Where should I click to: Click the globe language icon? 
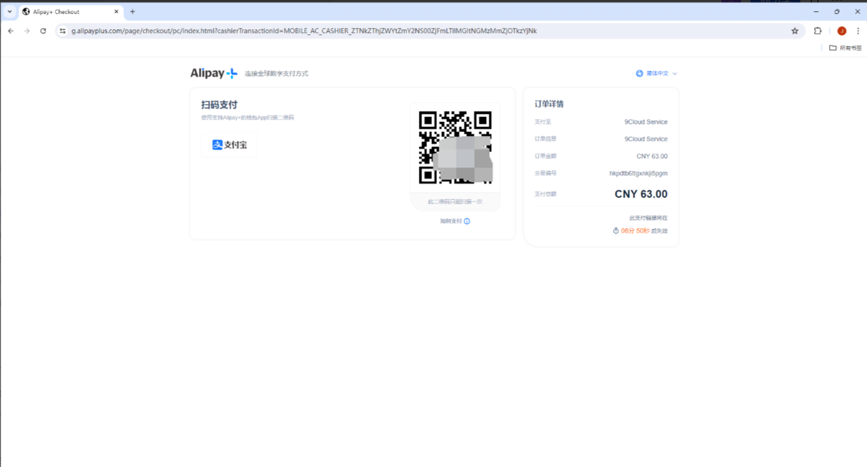[x=639, y=74]
